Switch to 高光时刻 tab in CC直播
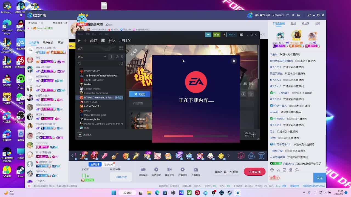Image resolution: width=351 pixels, height=197 pixels. (108, 164)
